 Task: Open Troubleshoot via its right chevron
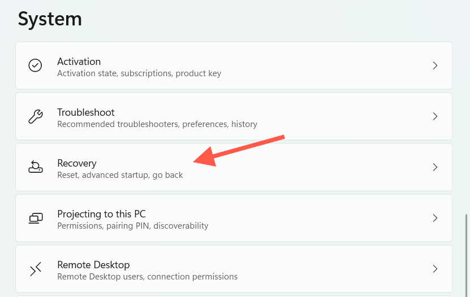[435, 116]
